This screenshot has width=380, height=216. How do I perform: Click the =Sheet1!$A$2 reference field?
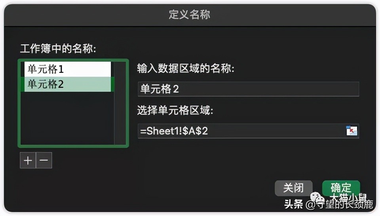(242, 131)
